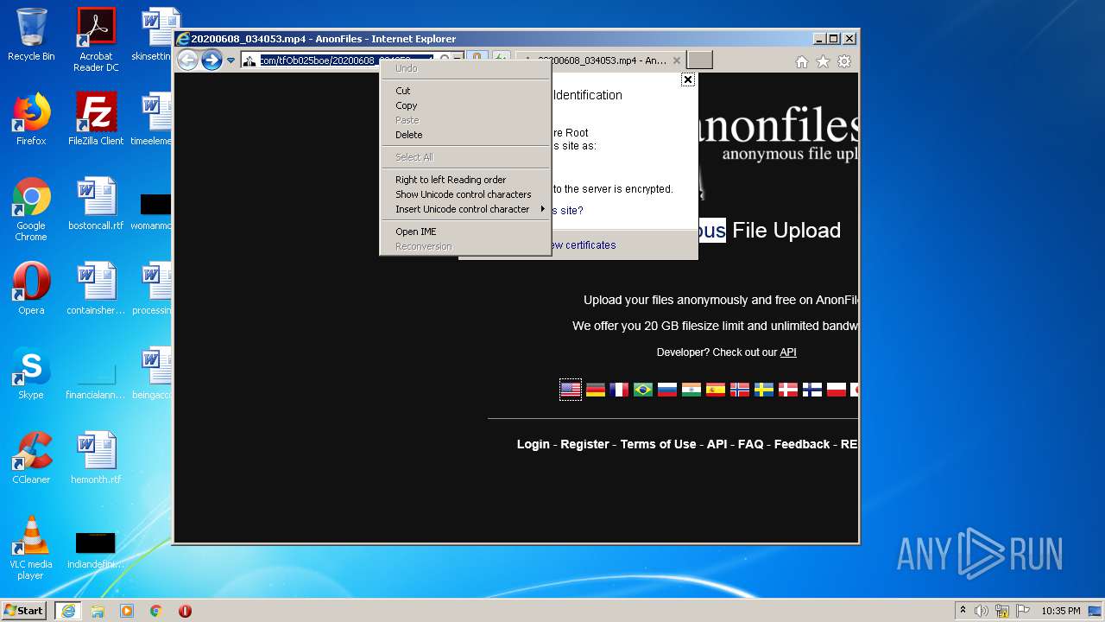The image size is (1105, 622).
Task: Select containsher… desktop document icon
Action: [x=96, y=289]
